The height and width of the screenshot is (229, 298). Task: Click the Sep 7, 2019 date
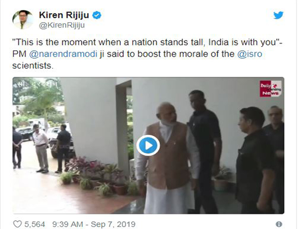click(x=113, y=224)
